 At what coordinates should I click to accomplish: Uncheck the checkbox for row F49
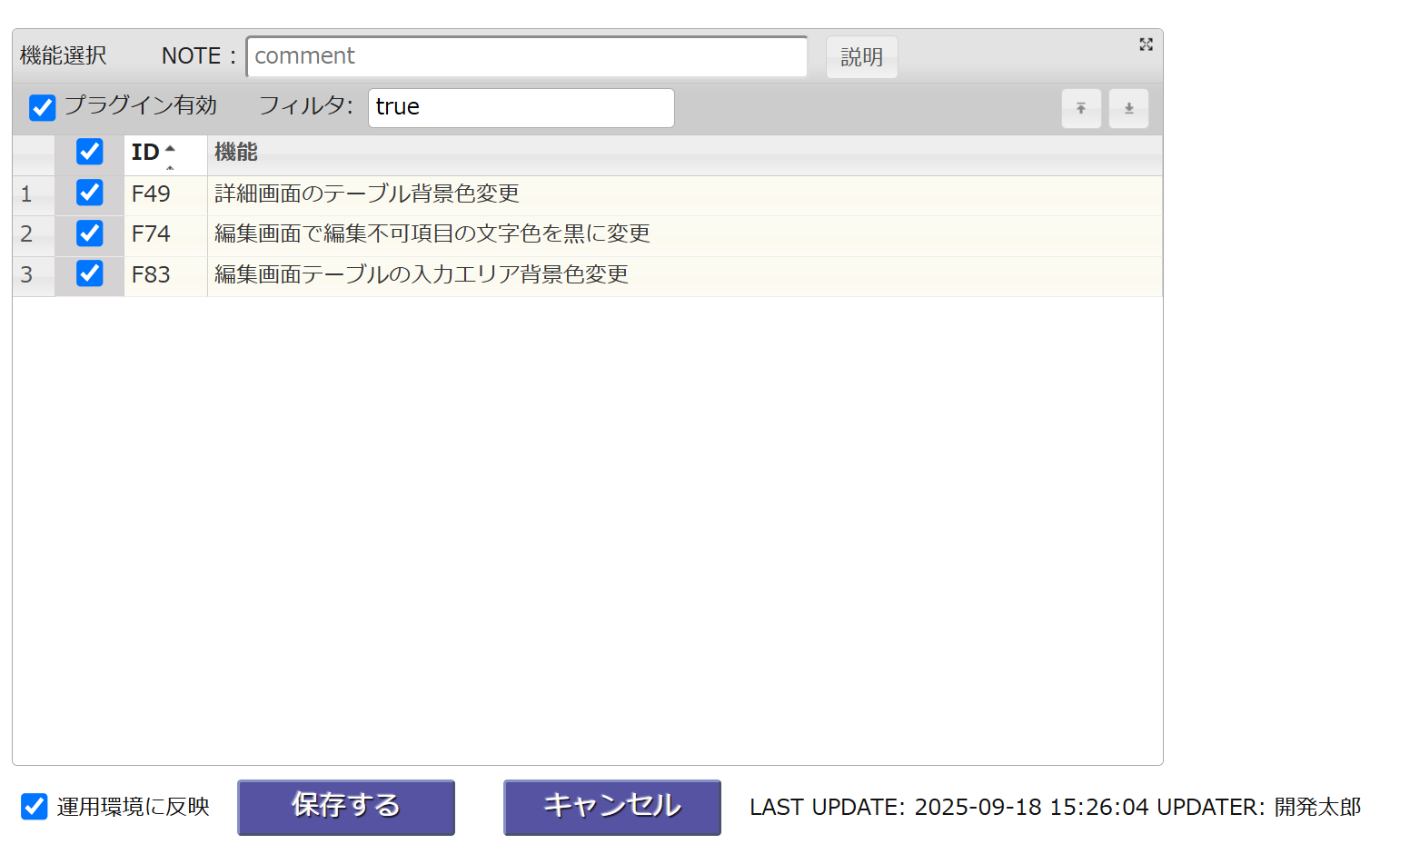pyautogui.click(x=89, y=193)
